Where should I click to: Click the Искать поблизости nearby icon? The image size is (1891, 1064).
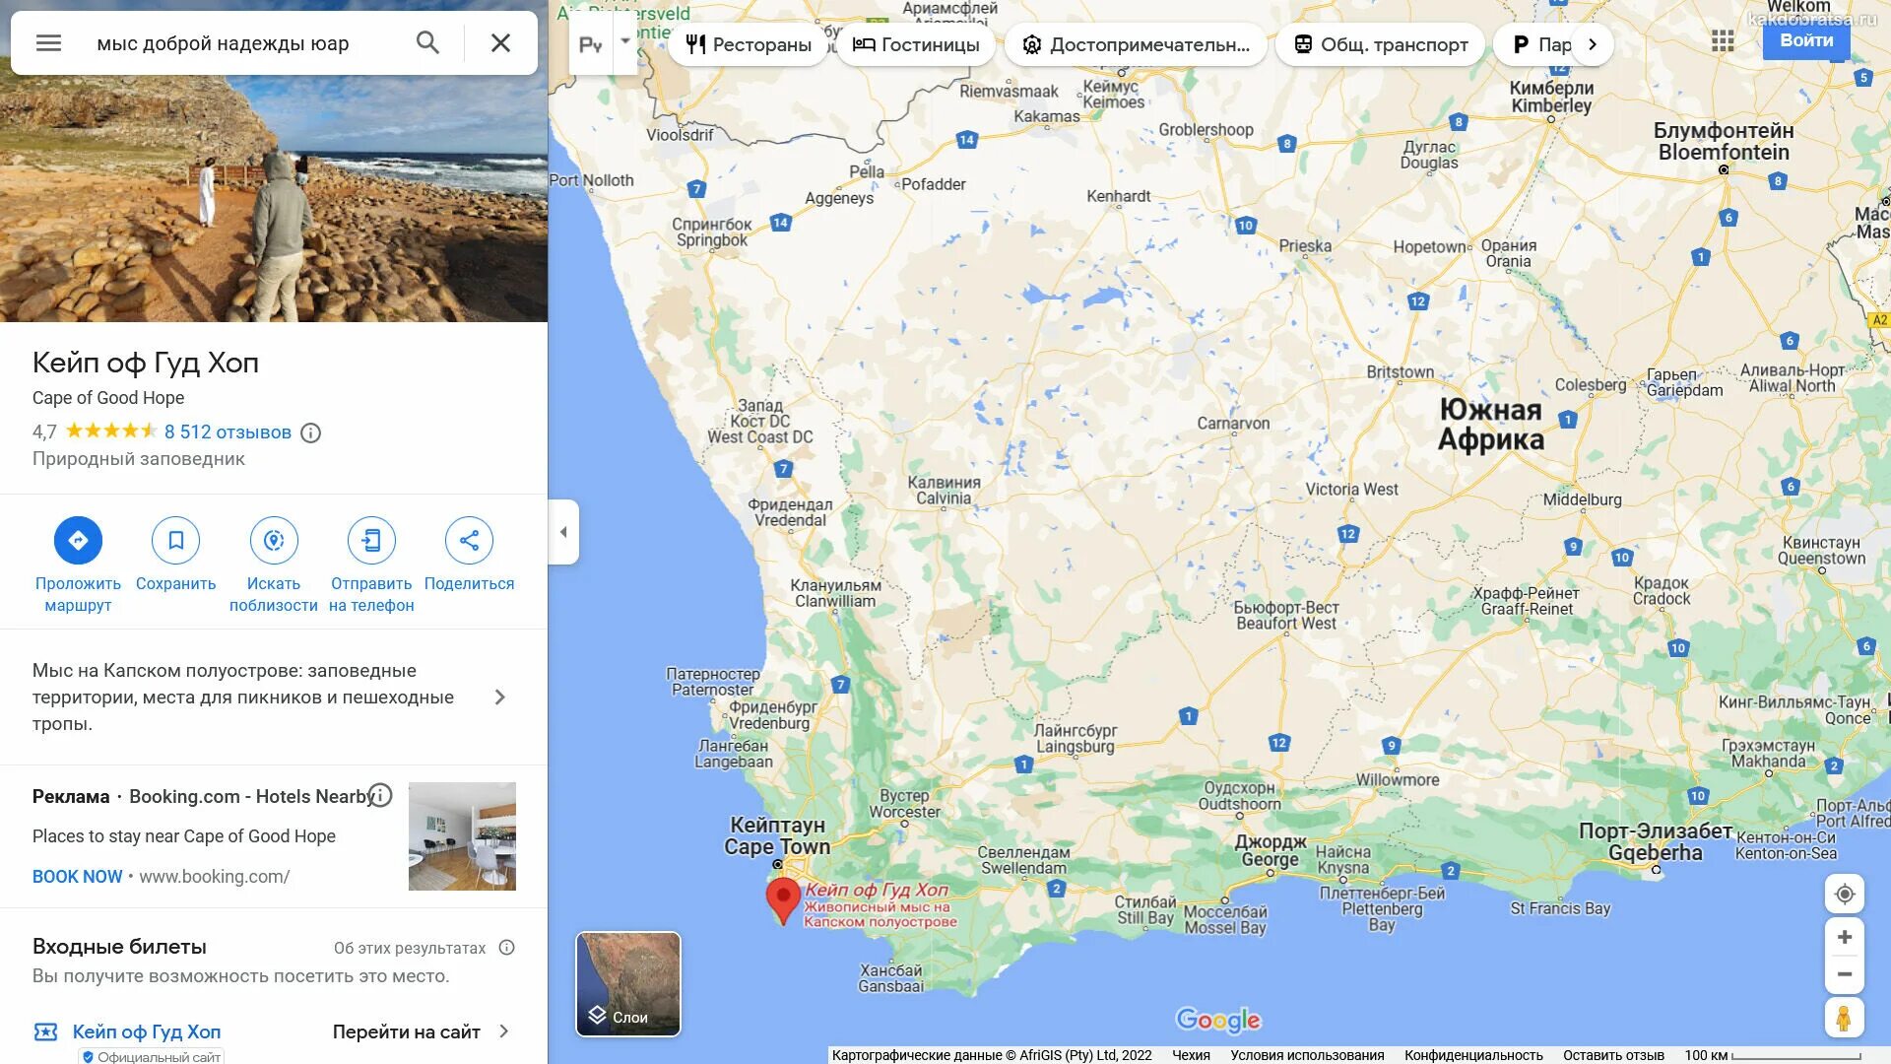tap(274, 540)
